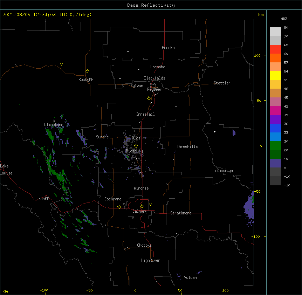The image size is (302, 295).
Task: Click the Ponoka city label
Action: click(x=168, y=48)
